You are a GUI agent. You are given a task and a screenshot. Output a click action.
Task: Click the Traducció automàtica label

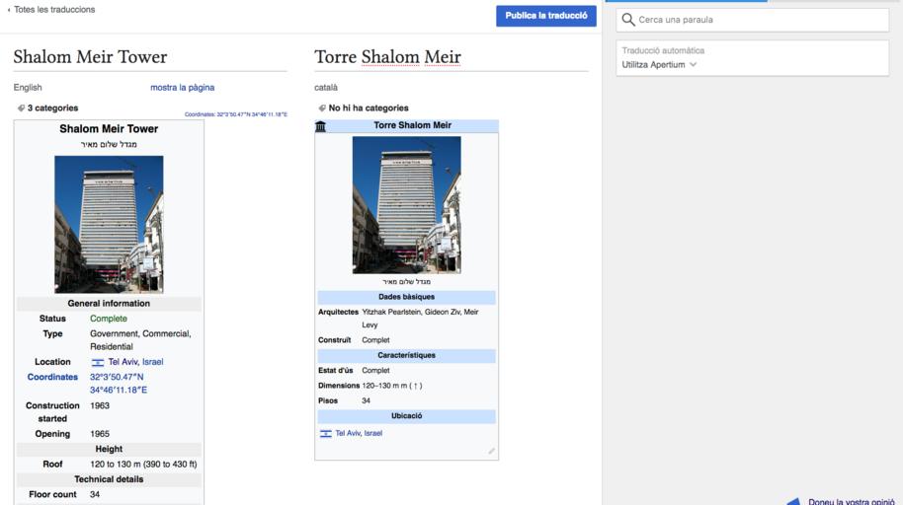[663, 50]
